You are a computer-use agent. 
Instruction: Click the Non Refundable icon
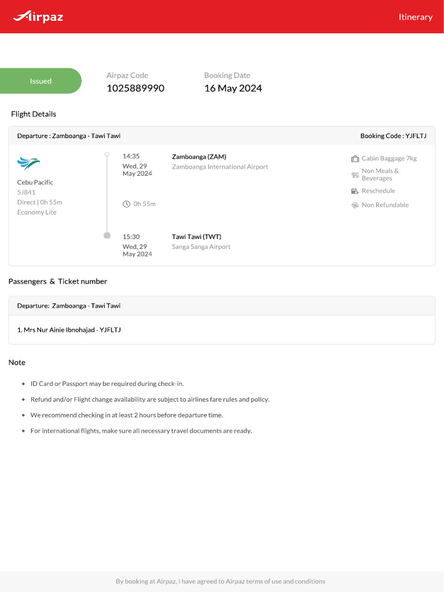click(x=355, y=205)
